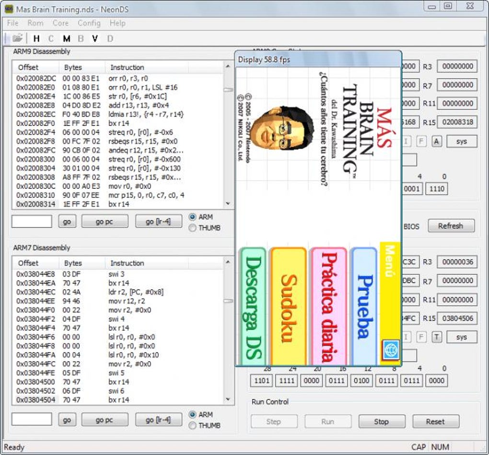Select ARM9 row 0x02008314 bx r14
Image resolution: width=489 pixels, height=455 pixels.
(x=118, y=204)
